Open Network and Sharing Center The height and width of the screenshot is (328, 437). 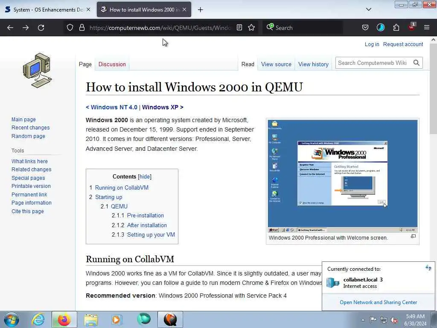click(378, 302)
